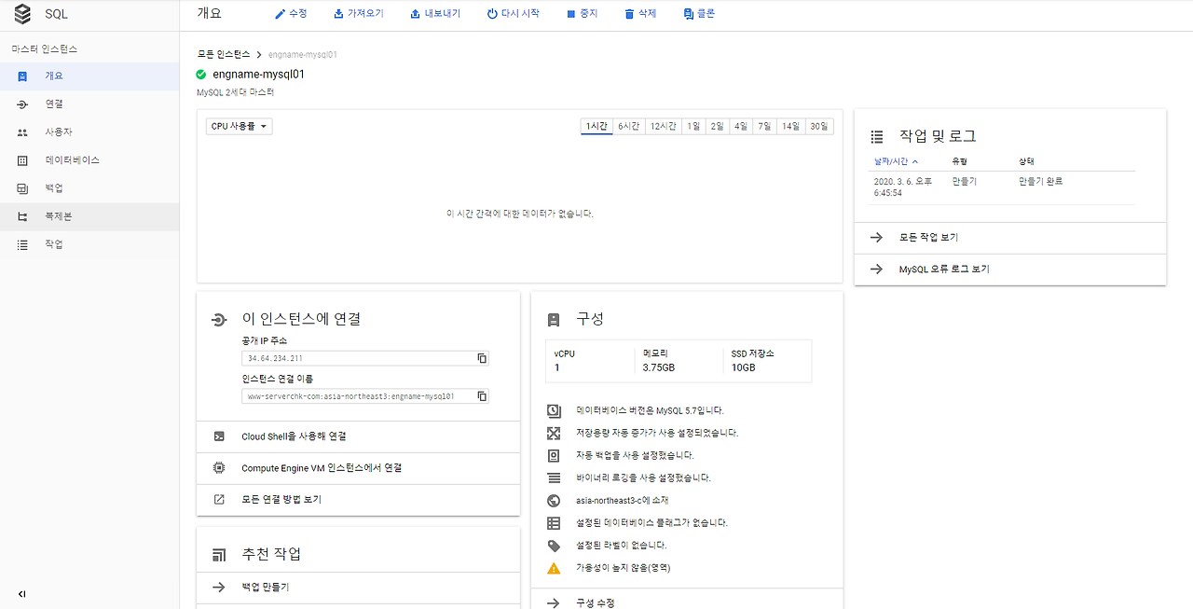Viewport: 1193px width, 609px height.
Task: Click the MySQL 5.7 database version icon
Action: pos(554,410)
